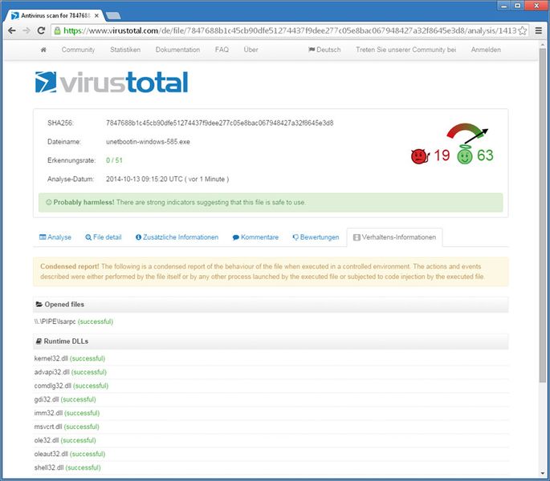Open the Bewertungen tab
Image resolution: width=550 pixels, height=481 pixels.
316,237
